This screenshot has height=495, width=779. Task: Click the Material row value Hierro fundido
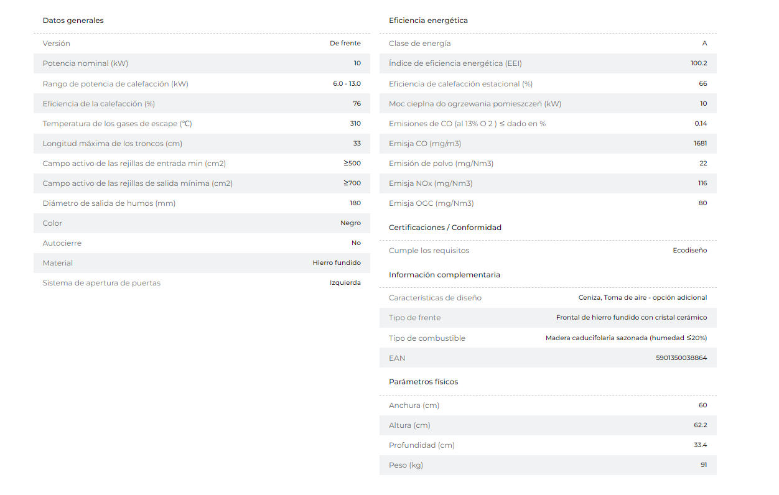pyautogui.click(x=337, y=263)
